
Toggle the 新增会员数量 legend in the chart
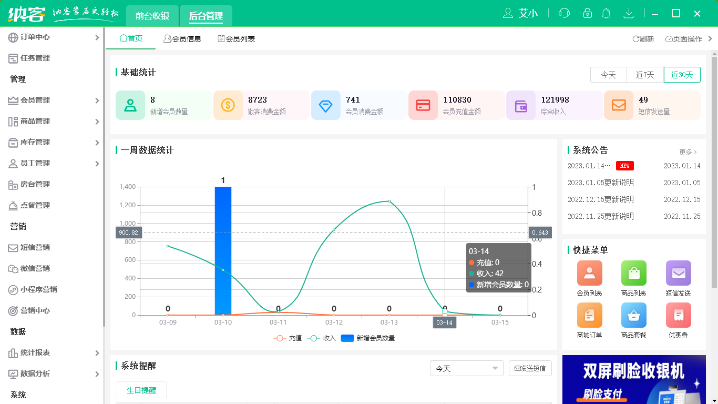click(363, 338)
